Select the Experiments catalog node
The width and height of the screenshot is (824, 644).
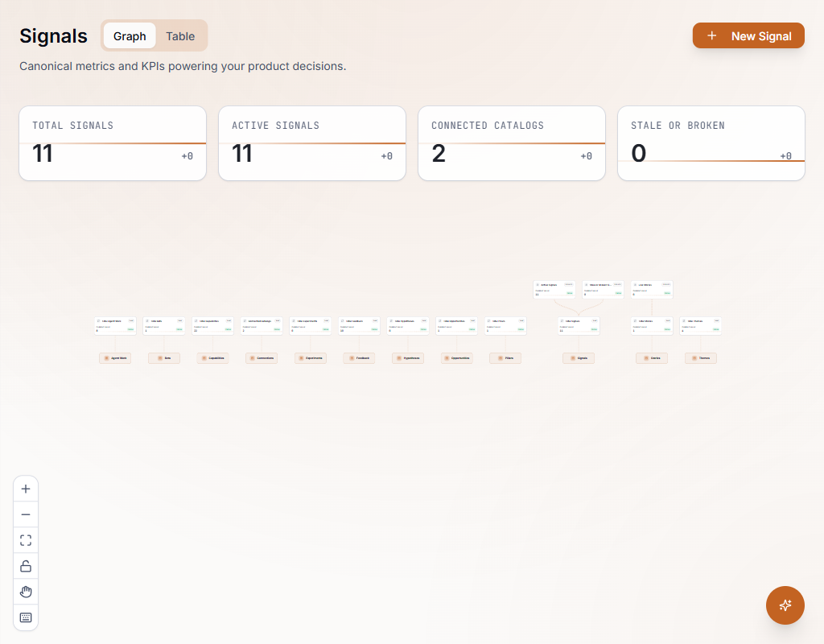(311, 358)
